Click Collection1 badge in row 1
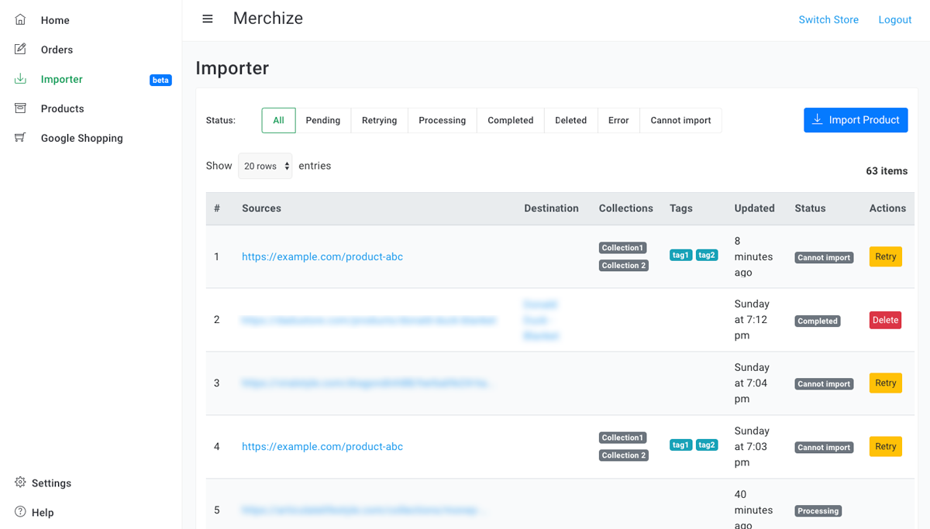930x529 pixels. (623, 248)
